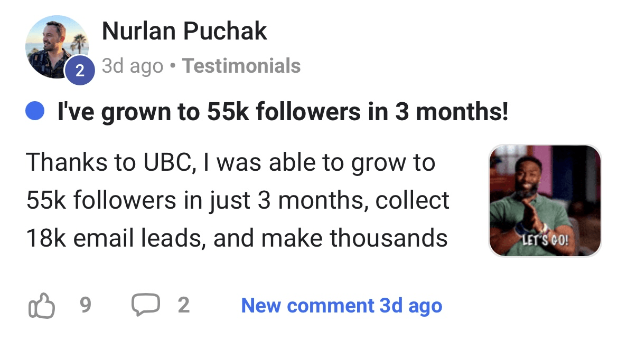Click the blue unread dot indicator
Image resolution: width=618 pixels, height=352 pixels.
click(x=35, y=111)
